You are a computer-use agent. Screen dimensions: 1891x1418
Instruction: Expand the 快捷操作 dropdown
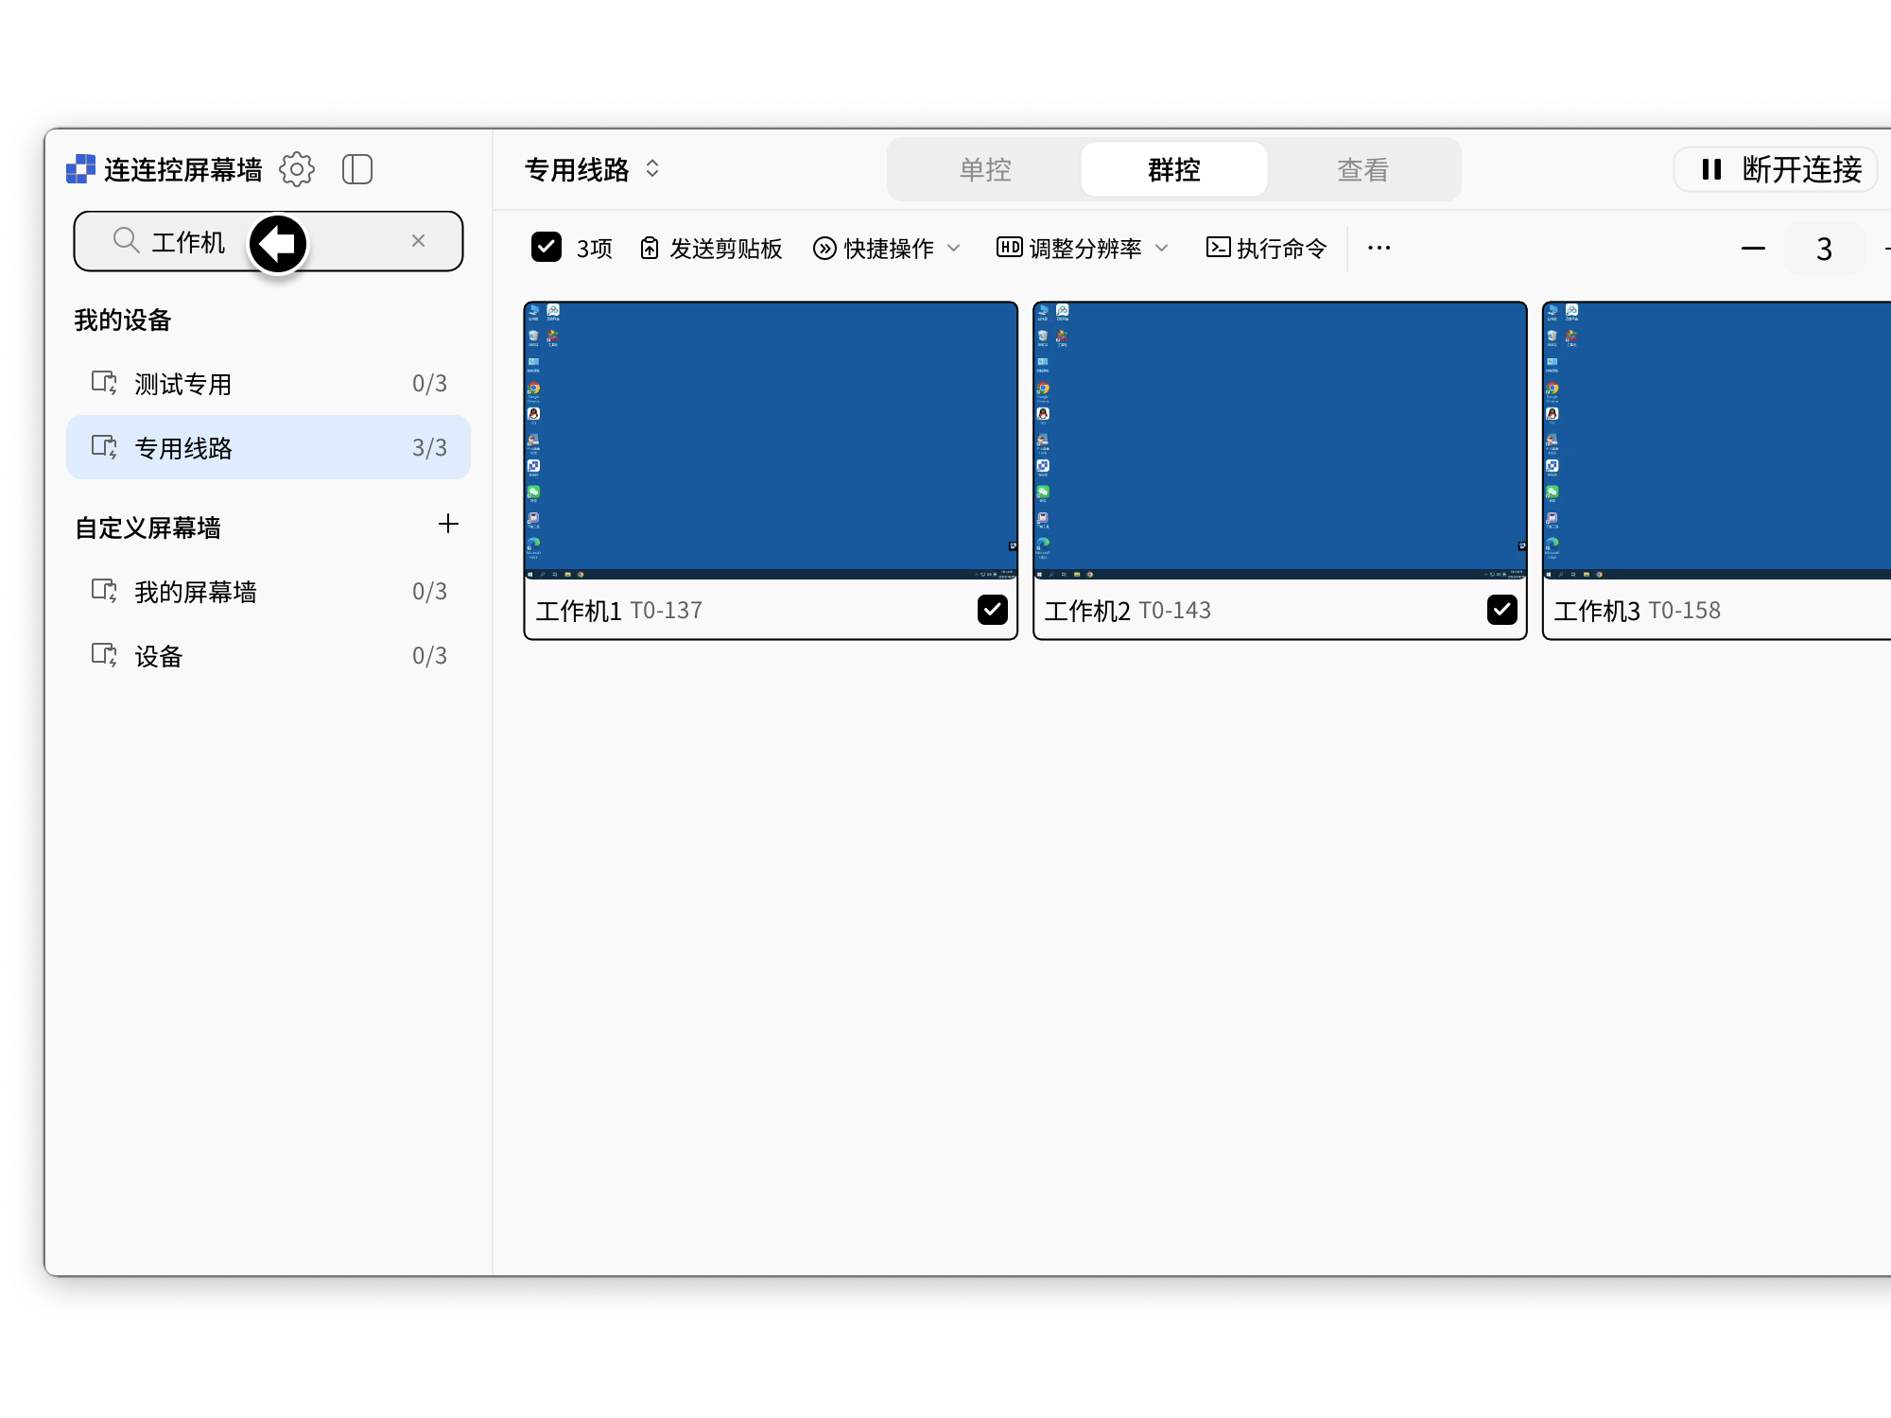tap(887, 248)
